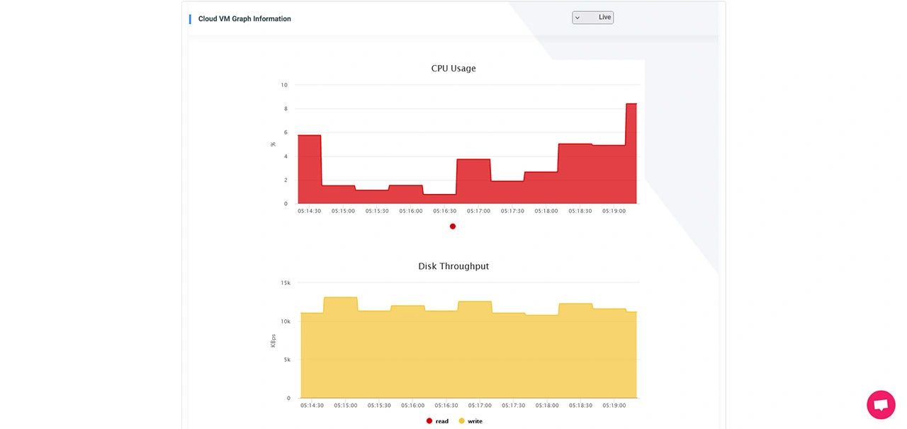This screenshot has width=907, height=429.
Task: Click 05:15:00 label on Disk Throughput axis
Action: tap(345, 406)
